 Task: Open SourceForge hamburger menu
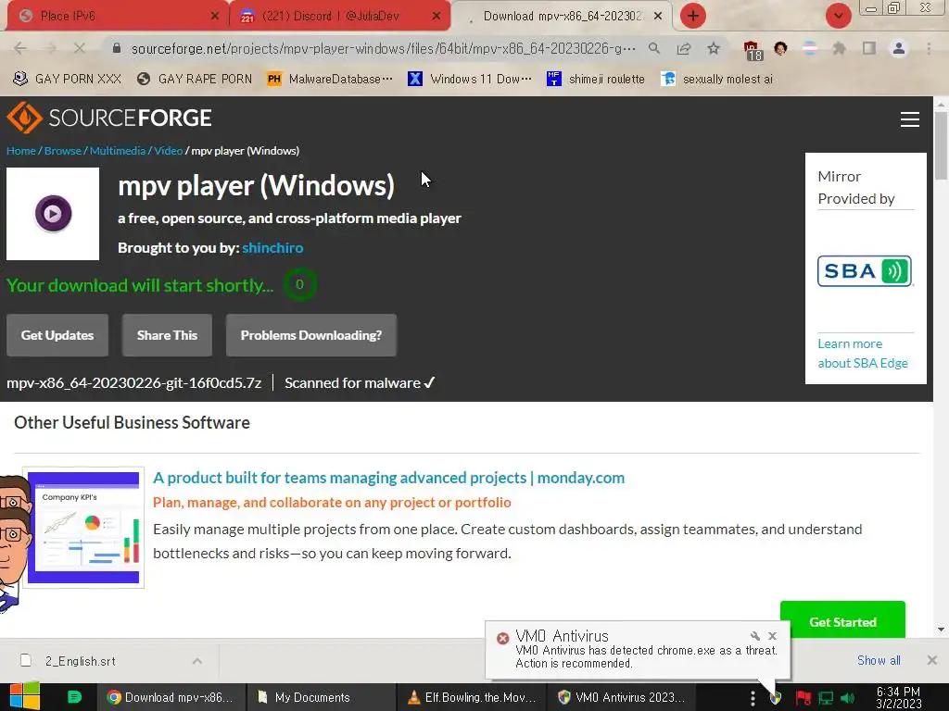coord(910,119)
